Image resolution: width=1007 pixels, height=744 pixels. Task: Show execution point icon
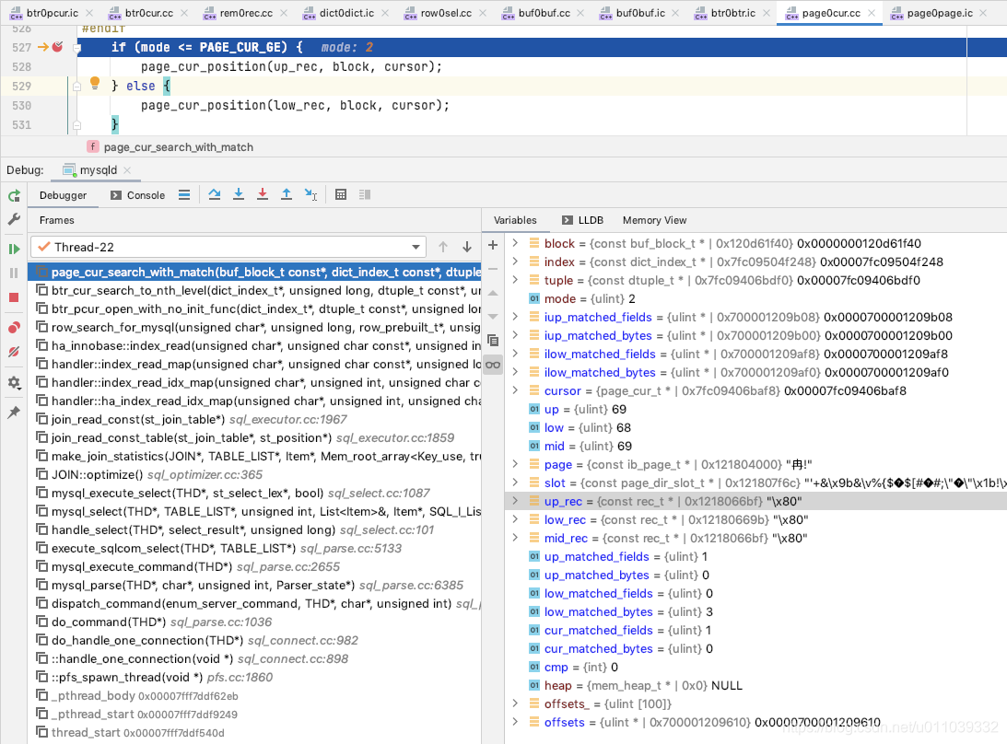pos(184,194)
